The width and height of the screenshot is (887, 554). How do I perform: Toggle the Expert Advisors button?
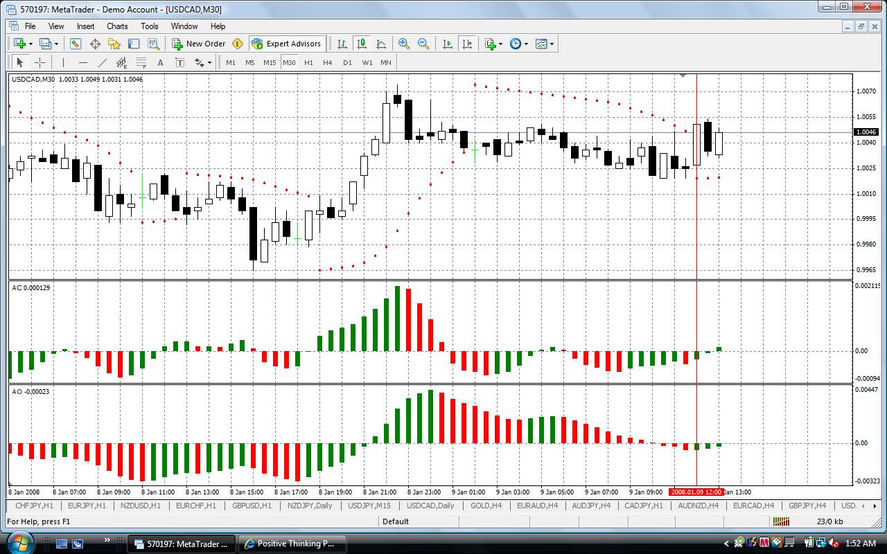coord(287,44)
